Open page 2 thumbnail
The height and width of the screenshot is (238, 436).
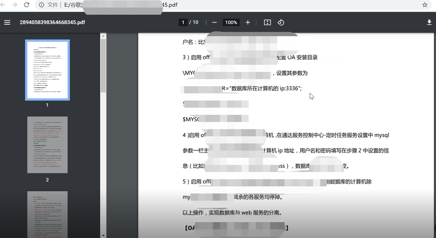[x=48, y=145]
